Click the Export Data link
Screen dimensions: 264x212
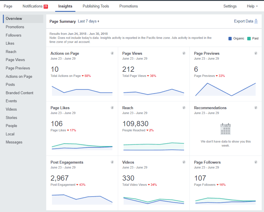coord(243,21)
